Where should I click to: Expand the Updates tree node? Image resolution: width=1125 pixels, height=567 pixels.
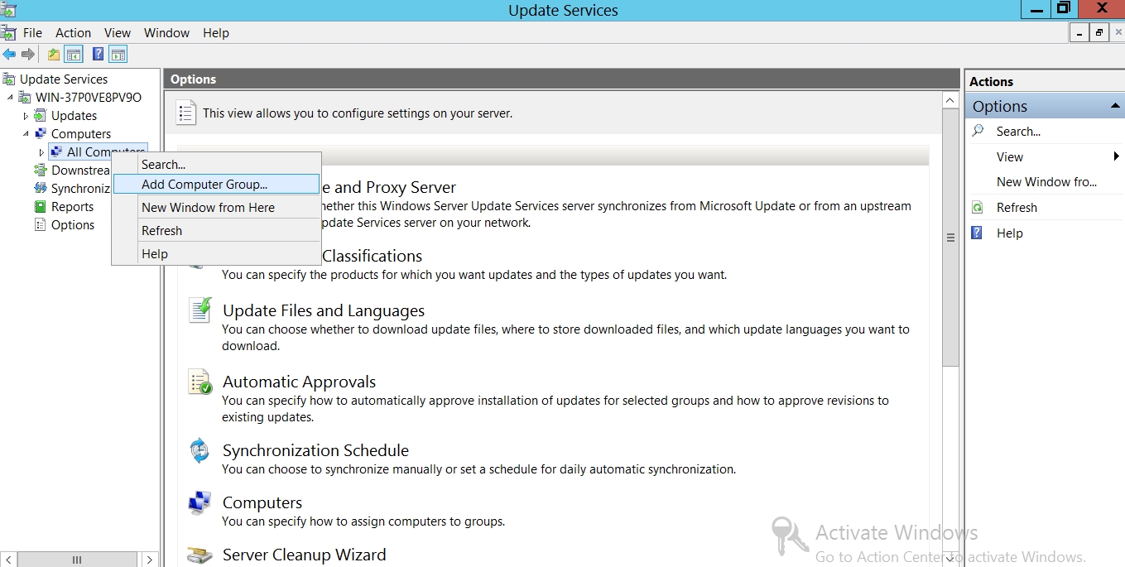tap(26, 116)
